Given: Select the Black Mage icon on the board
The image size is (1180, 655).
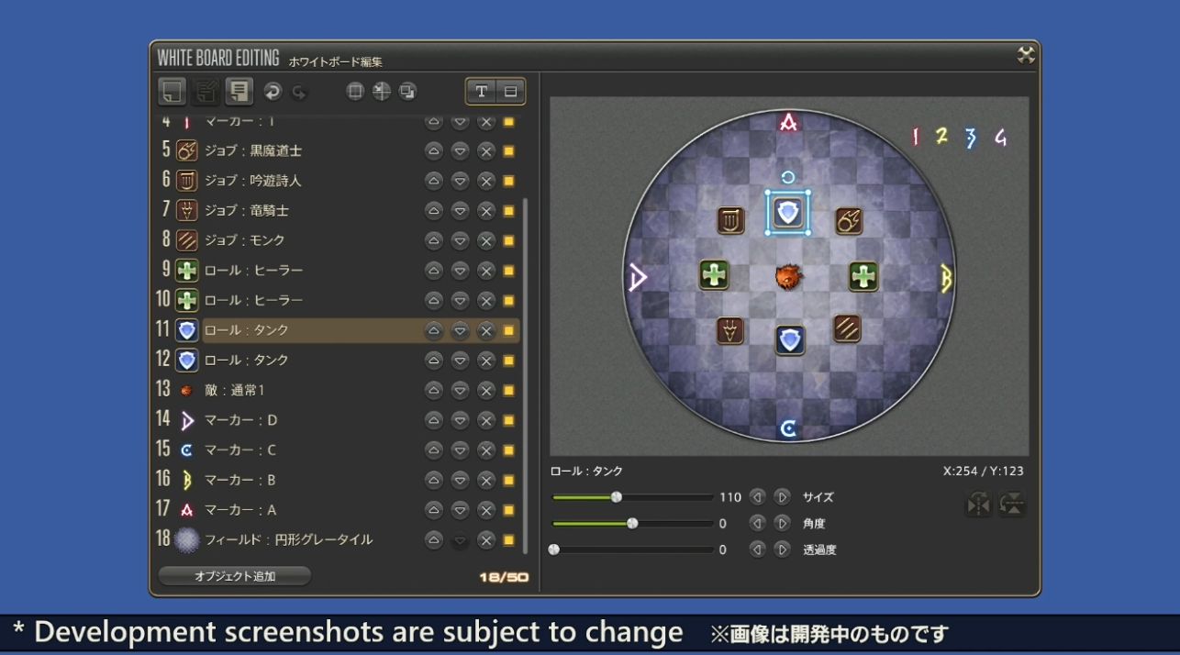Looking at the screenshot, I should coord(849,220).
